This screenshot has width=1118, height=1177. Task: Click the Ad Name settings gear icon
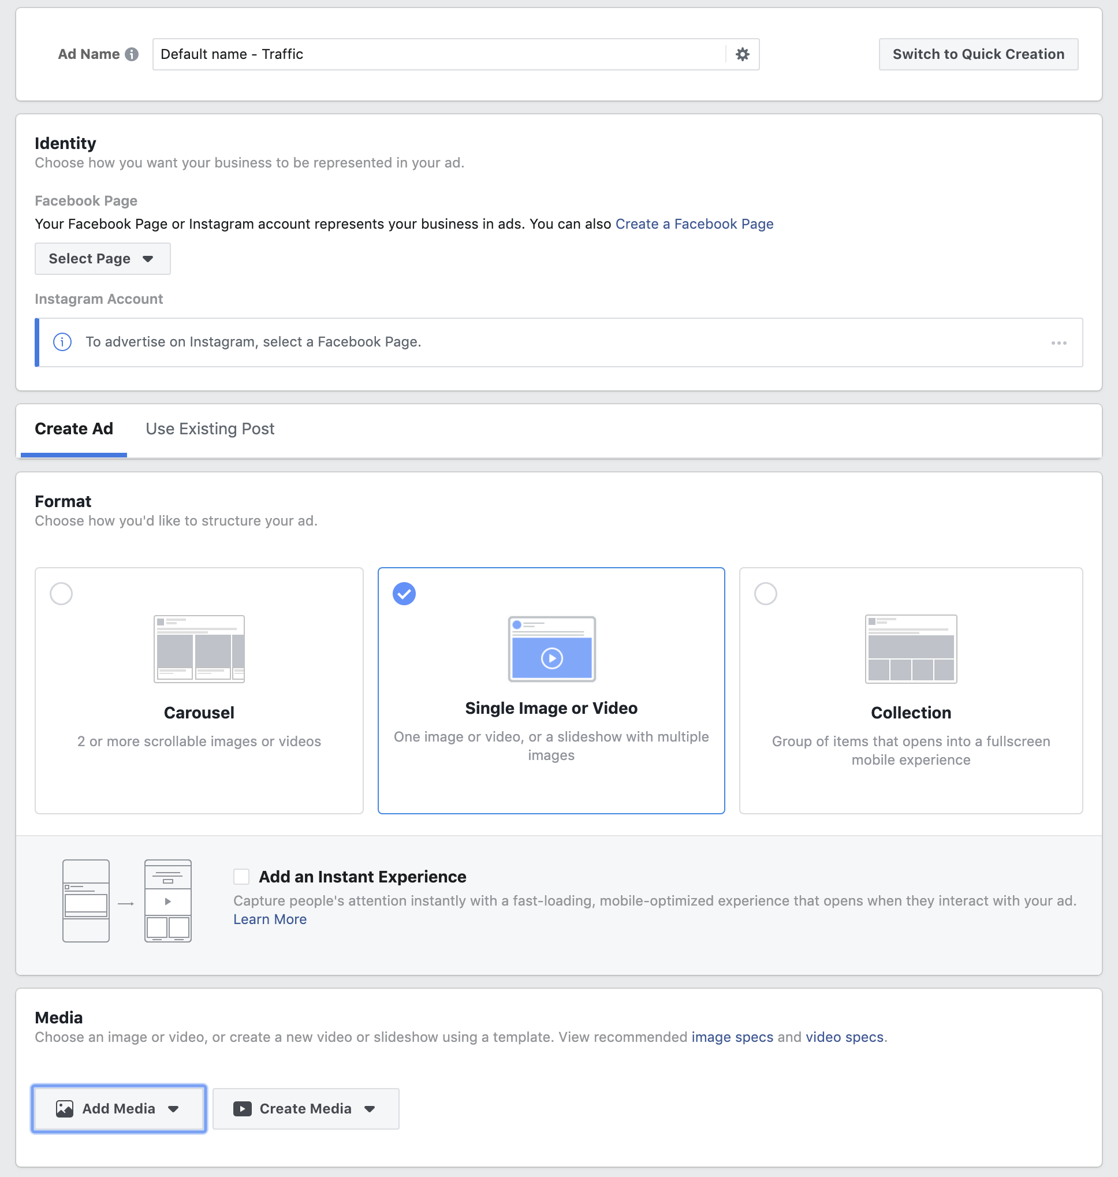tap(742, 54)
